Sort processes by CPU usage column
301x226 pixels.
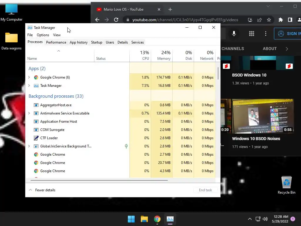[x=140, y=56]
